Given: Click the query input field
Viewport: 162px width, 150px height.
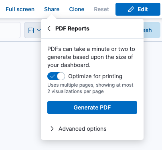Looking at the screenshot, I should coord(10,30).
